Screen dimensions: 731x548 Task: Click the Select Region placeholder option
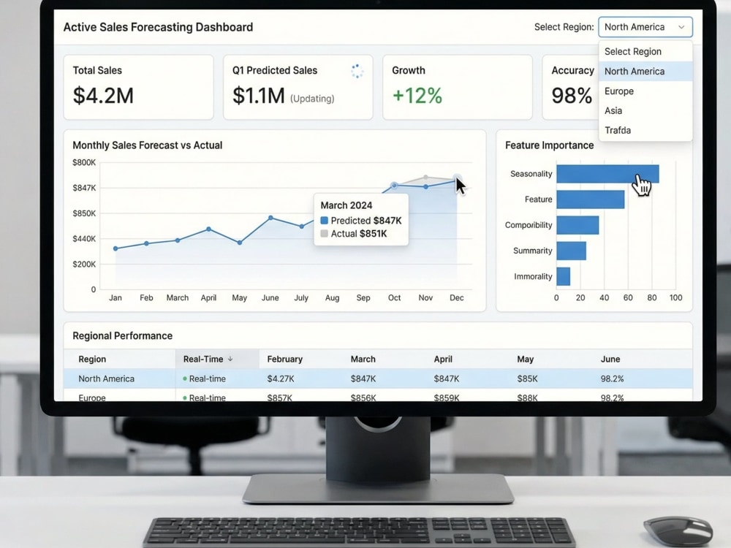645,52
